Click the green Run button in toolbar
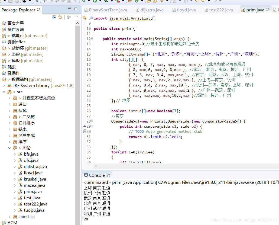Image resolution: width=279 pixels, height=225 pixels. point(95,1)
